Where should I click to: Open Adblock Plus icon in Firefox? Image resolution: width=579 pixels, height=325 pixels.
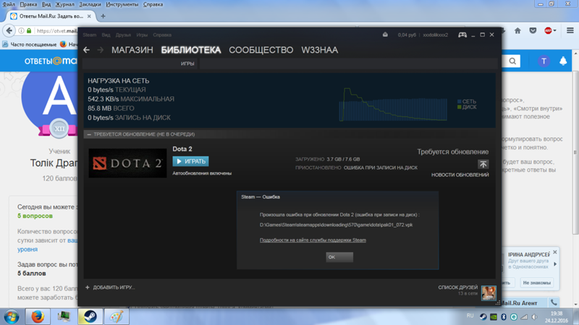point(548,30)
